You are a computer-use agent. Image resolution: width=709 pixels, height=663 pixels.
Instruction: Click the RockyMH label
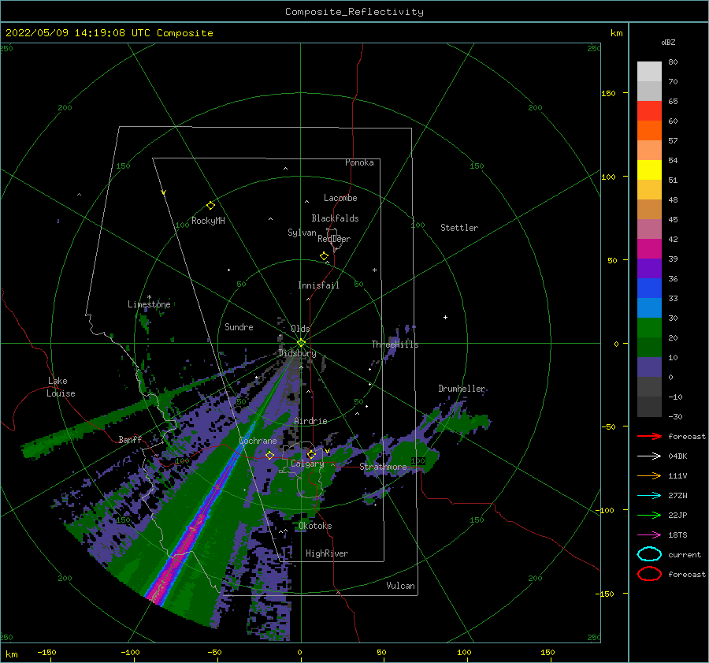208,221
